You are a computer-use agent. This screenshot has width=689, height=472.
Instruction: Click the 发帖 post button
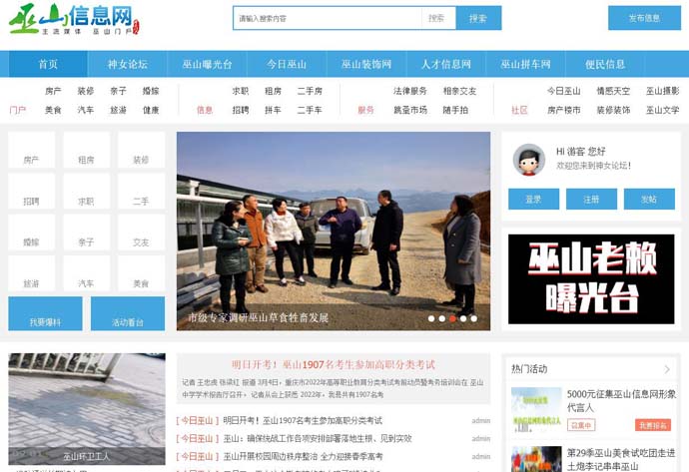(649, 200)
